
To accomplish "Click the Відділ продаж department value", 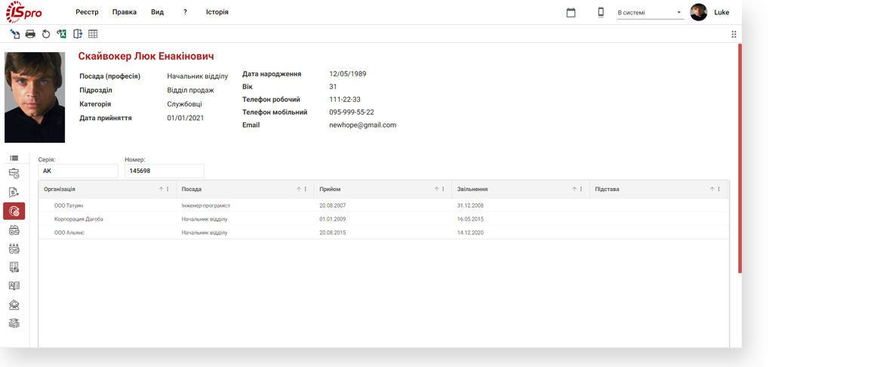I will pos(190,90).
